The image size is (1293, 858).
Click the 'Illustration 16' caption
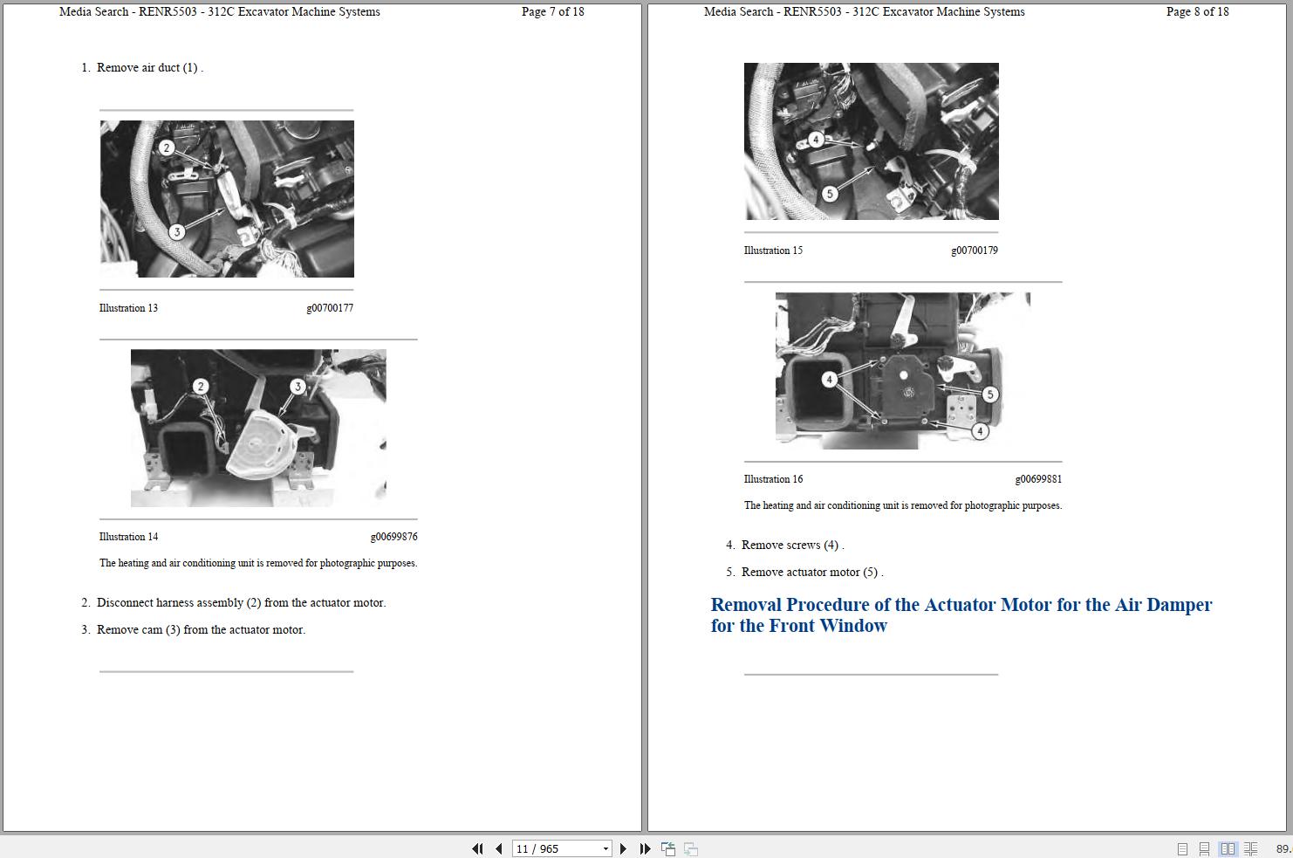click(x=773, y=479)
